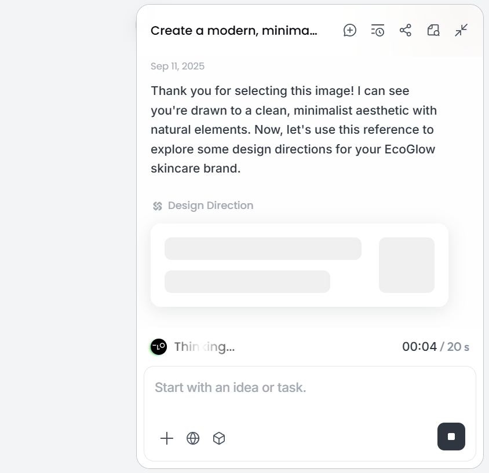Click the 'Design Direction' label
Screen dimensions: 489x473
(x=210, y=205)
